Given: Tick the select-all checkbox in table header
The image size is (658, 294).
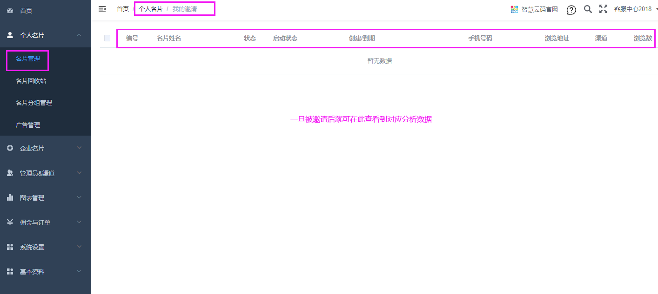Looking at the screenshot, I should click(107, 38).
